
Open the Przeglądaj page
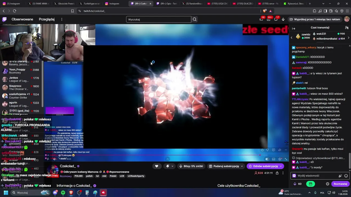coord(47,19)
